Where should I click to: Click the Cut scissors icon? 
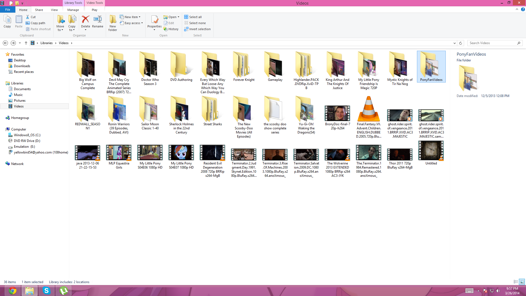pos(28,17)
